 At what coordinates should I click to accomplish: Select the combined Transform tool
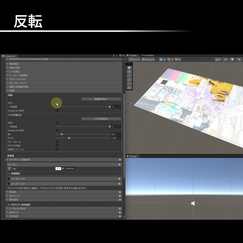(x=129, y=88)
